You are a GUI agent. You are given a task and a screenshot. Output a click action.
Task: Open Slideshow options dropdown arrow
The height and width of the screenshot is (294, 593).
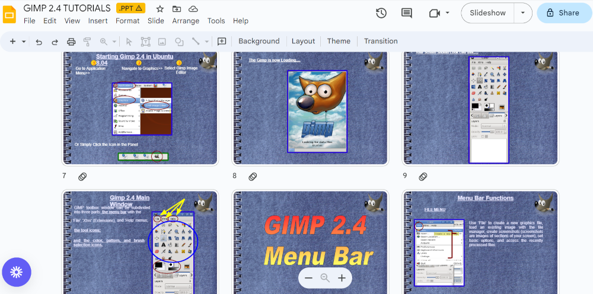click(523, 13)
